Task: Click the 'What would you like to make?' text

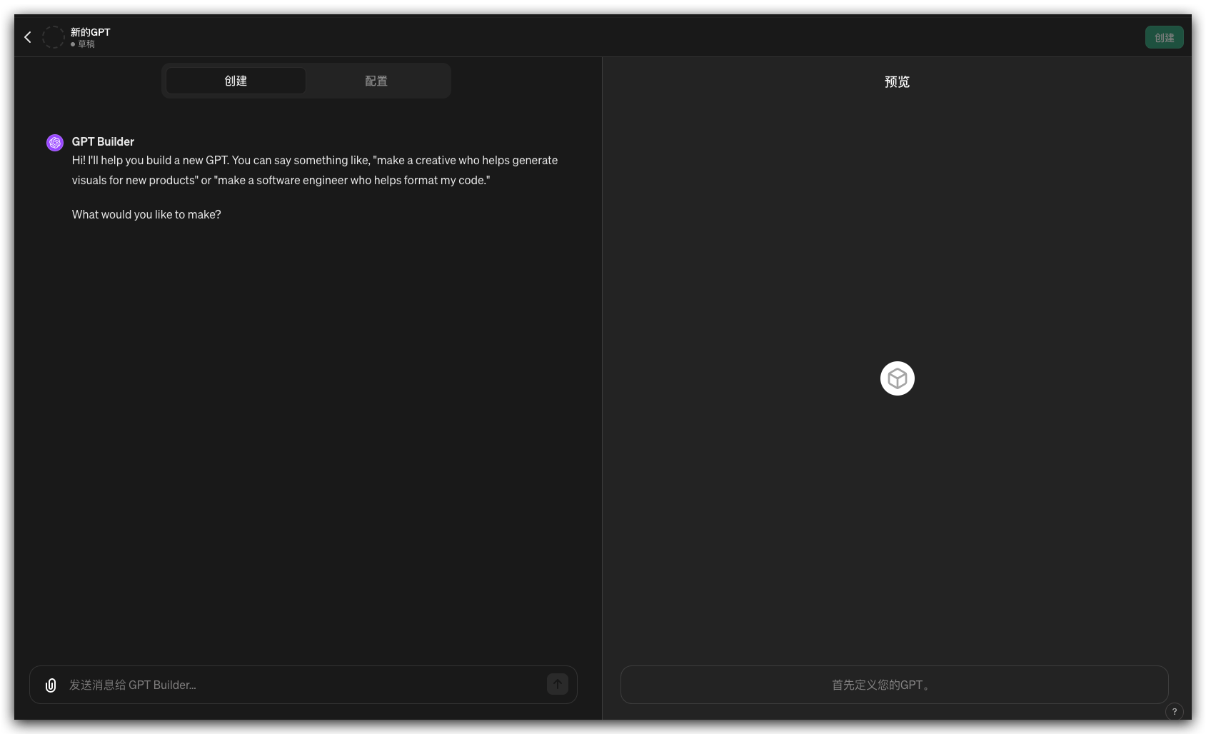Action: coord(146,214)
